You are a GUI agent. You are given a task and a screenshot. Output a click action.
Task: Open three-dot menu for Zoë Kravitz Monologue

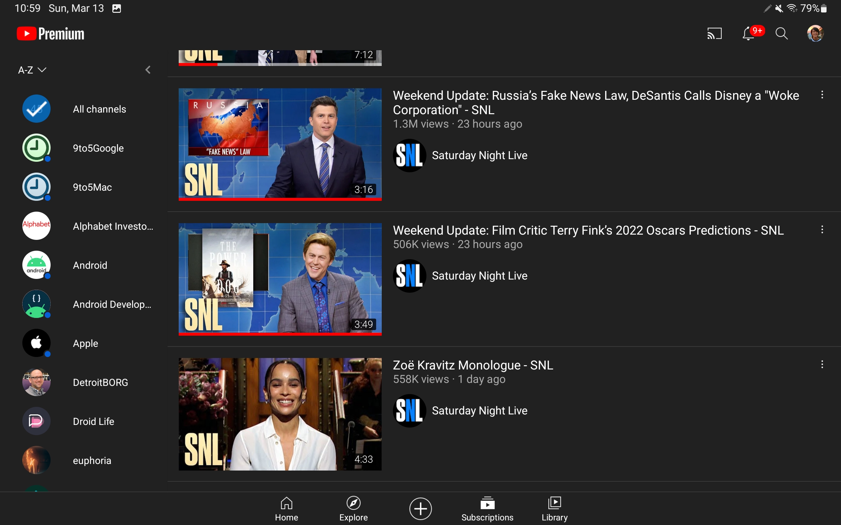coord(822,364)
